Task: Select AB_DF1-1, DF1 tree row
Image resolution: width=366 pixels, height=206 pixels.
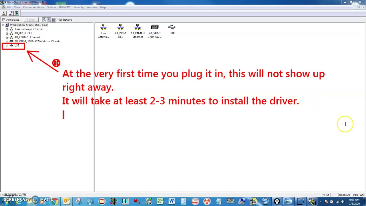Action: (x=23, y=33)
